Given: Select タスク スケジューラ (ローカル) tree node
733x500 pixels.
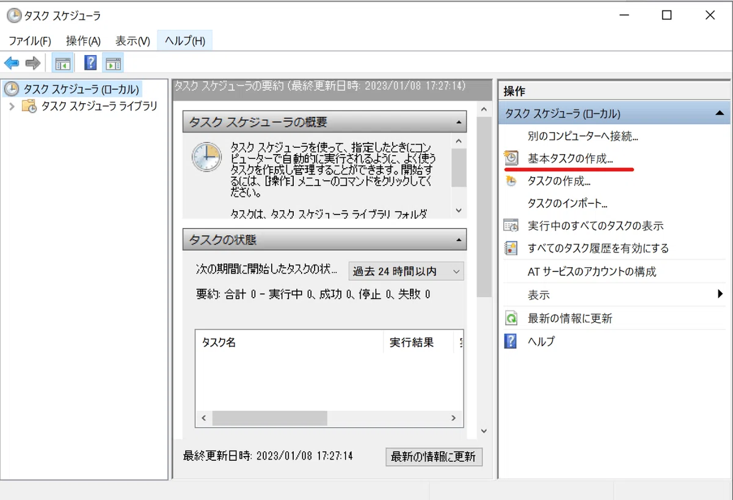Looking at the screenshot, I should [81, 89].
